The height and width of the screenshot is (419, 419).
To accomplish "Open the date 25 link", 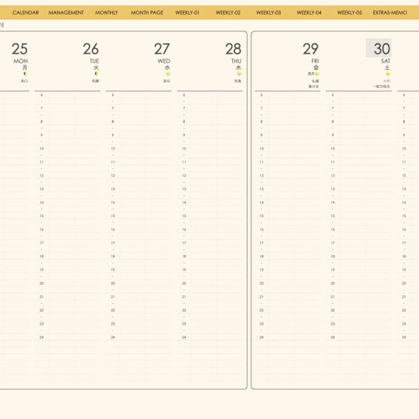I will (x=20, y=49).
